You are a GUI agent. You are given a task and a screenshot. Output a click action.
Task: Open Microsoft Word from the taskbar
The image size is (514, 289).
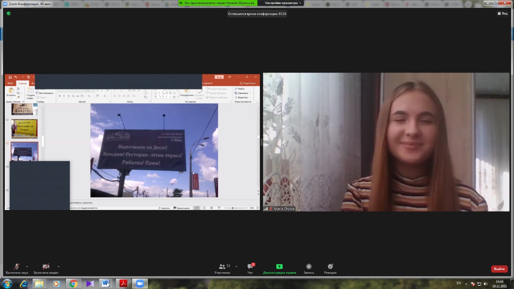pyautogui.click(x=106, y=284)
